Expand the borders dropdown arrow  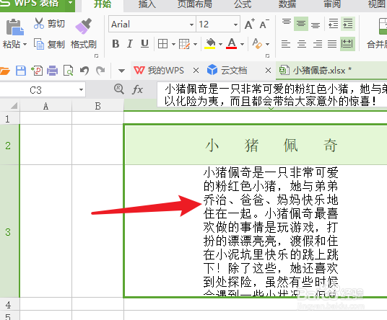(x=173, y=45)
